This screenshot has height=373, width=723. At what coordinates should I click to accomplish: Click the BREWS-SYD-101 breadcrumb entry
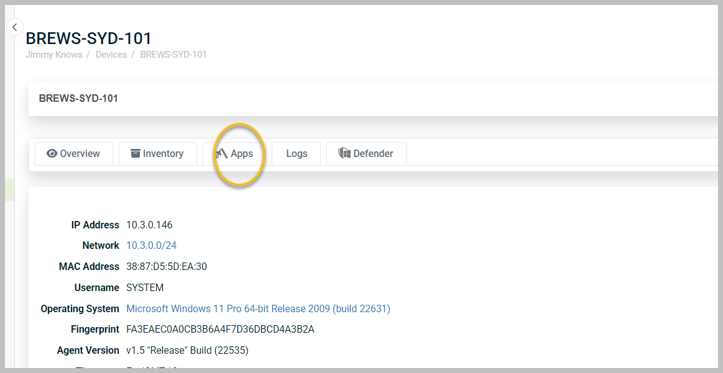click(x=173, y=55)
